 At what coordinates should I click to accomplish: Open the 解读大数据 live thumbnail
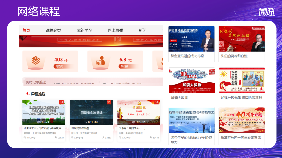coord(192,81)
